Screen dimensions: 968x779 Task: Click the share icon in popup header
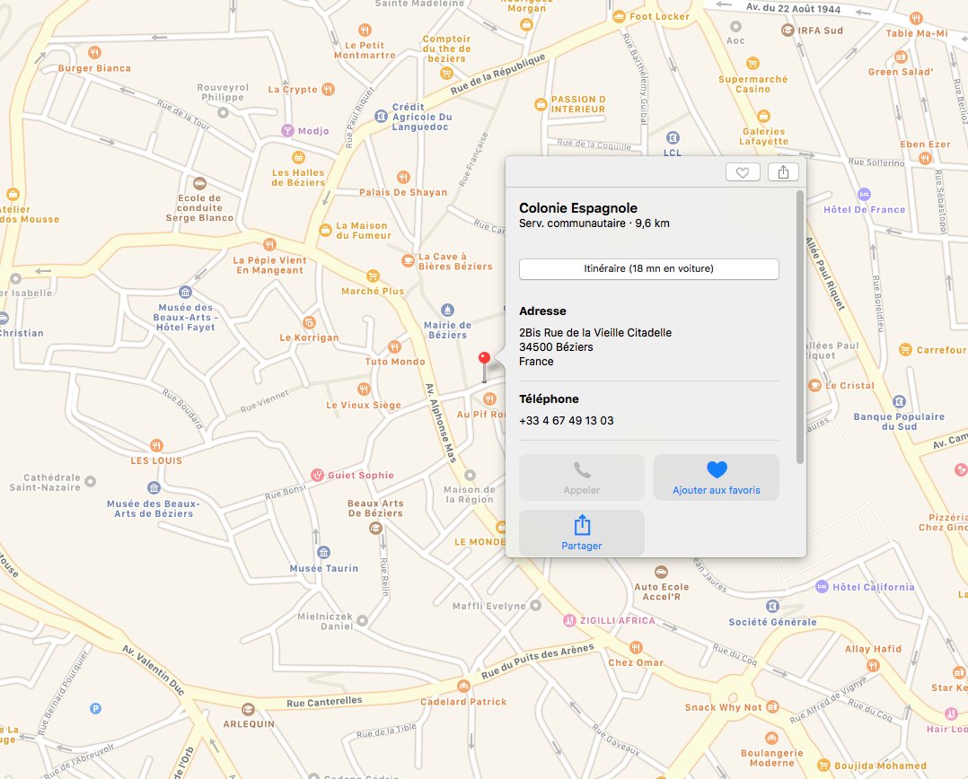pos(783,172)
